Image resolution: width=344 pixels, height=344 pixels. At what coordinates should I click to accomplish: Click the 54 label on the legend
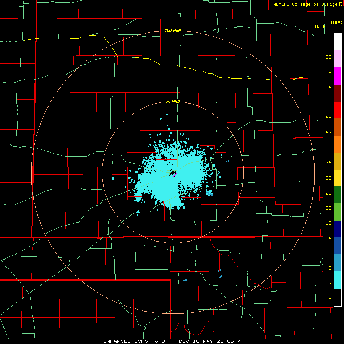(x=328, y=87)
